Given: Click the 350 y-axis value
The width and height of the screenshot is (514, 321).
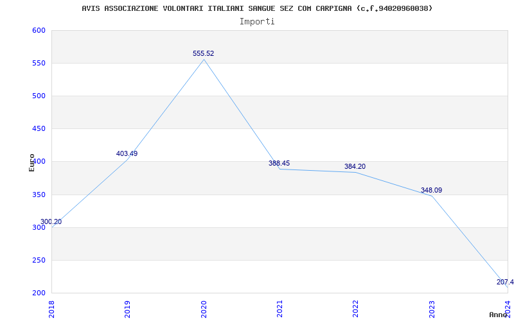Looking at the screenshot, I should tap(39, 195).
